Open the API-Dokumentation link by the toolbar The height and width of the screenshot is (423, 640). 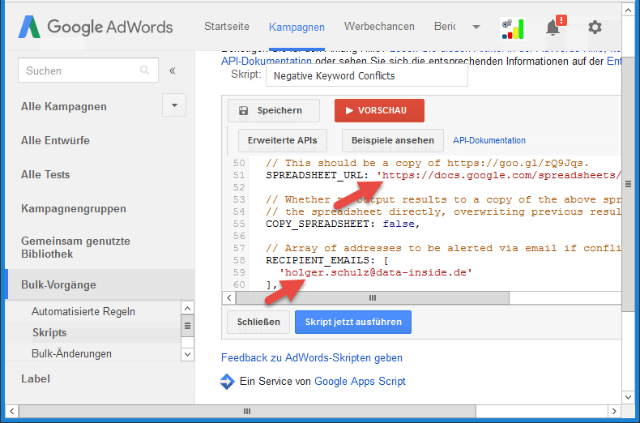coord(489,140)
